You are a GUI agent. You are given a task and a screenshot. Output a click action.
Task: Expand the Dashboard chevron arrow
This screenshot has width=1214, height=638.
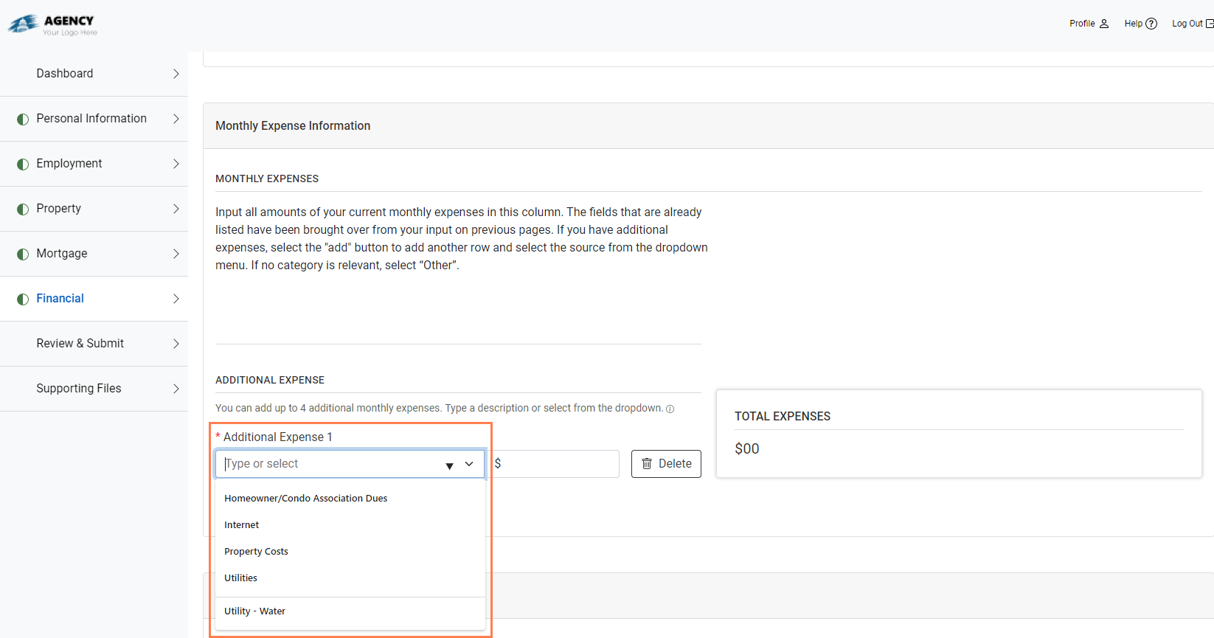click(176, 74)
